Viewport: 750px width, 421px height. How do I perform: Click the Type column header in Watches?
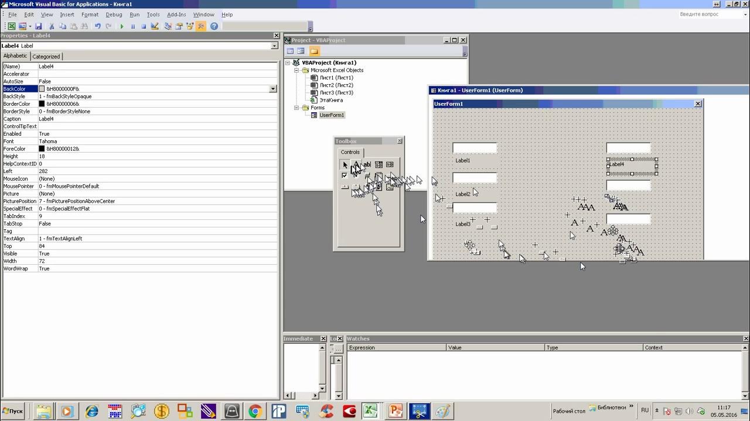(x=594, y=347)
